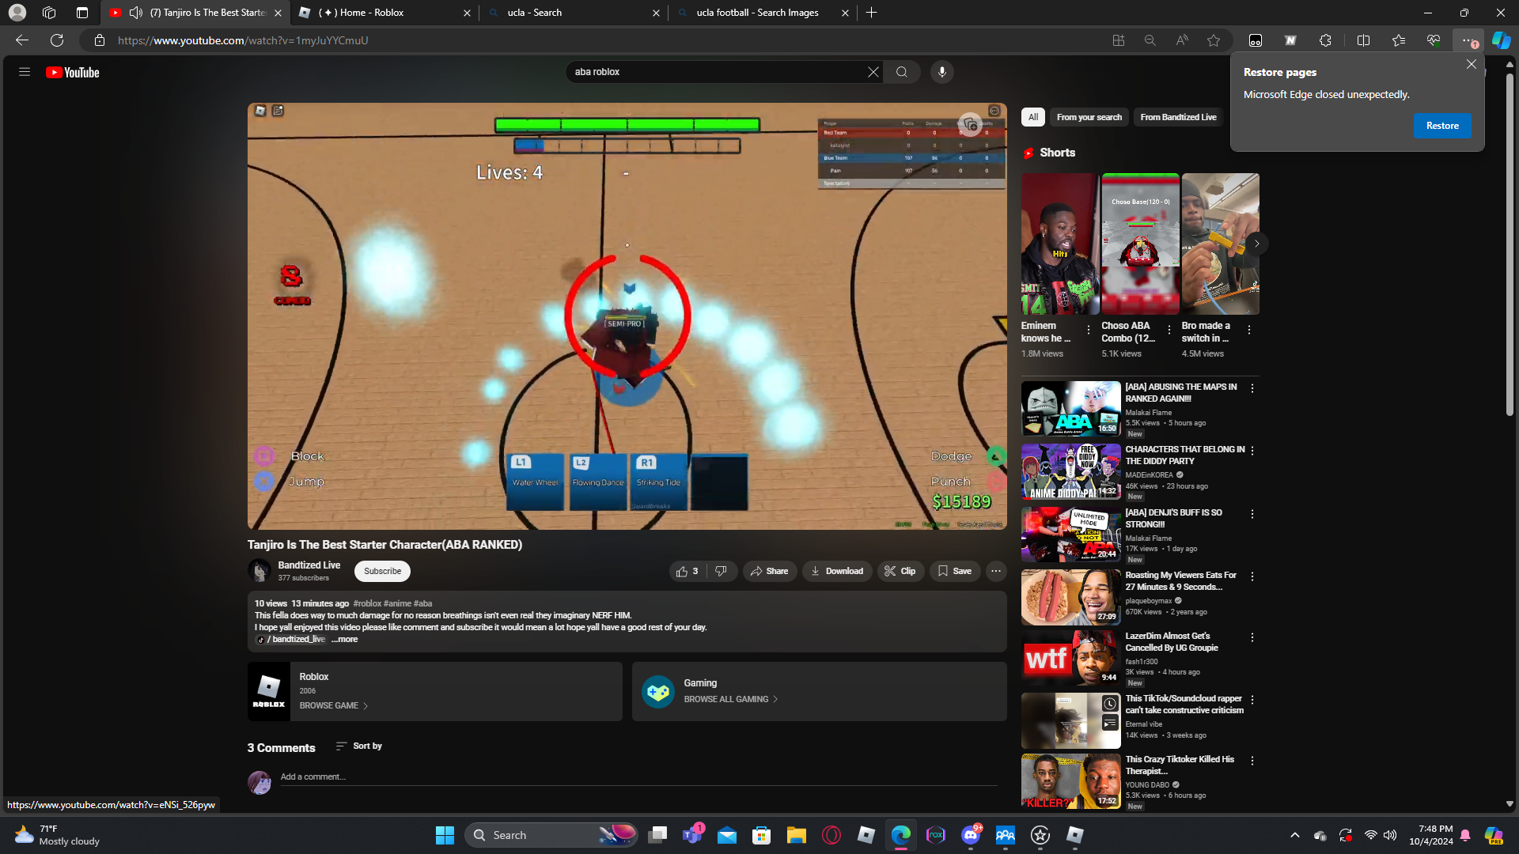Show hidden system tray icons
This screenshot has width=1519, height=854.
point(1295,835)
